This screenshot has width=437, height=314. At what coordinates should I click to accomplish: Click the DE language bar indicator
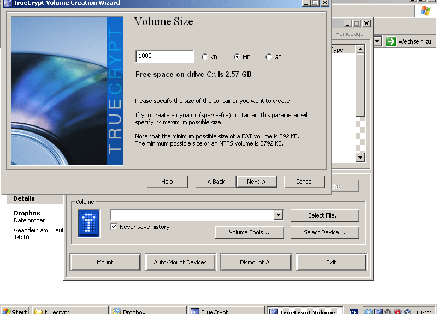[x=353, y=311]
